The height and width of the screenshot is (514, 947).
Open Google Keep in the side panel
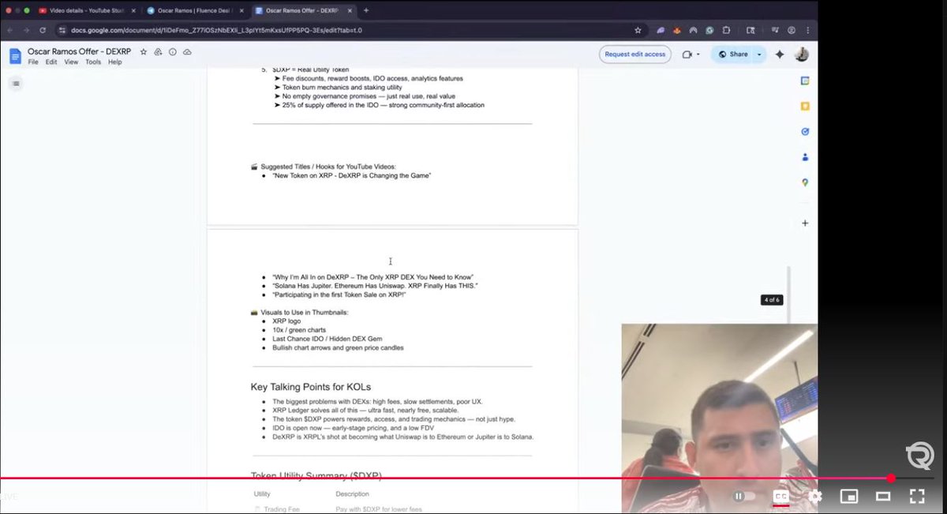805,106
